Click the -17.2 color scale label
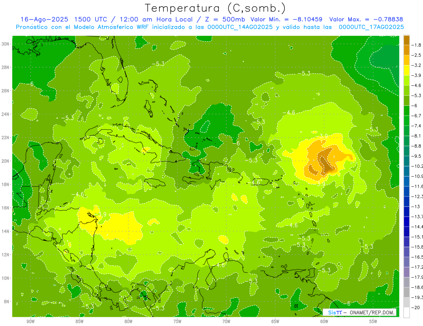The height and width of the screenshot is (326, 423). (x=417, y=267)
